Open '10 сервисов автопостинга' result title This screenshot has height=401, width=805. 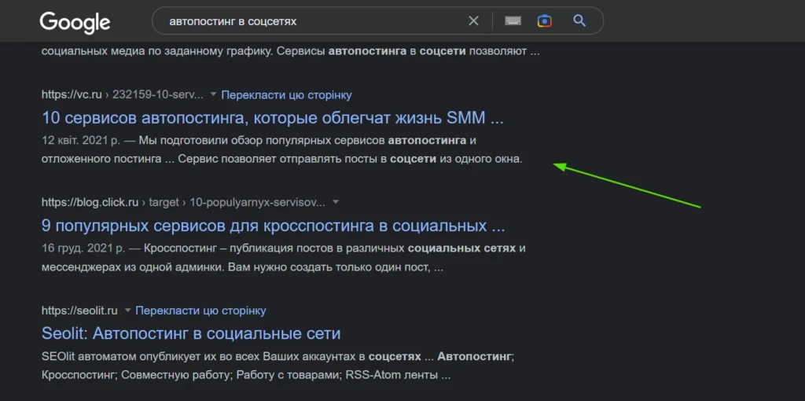pyautogui.click(x=273, y=118)
